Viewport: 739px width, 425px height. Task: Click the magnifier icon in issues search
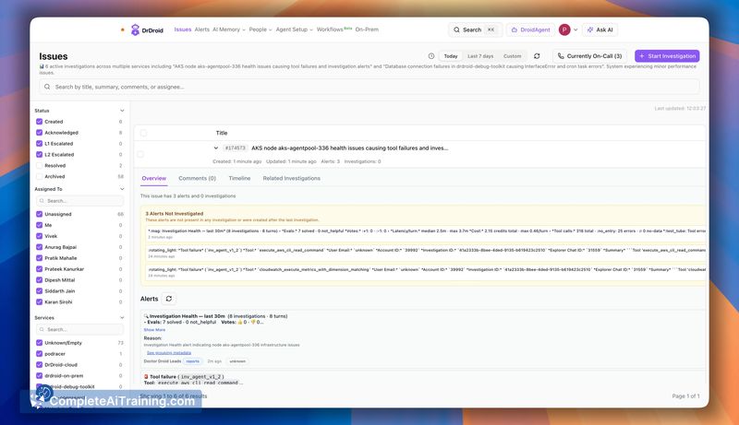47,87
